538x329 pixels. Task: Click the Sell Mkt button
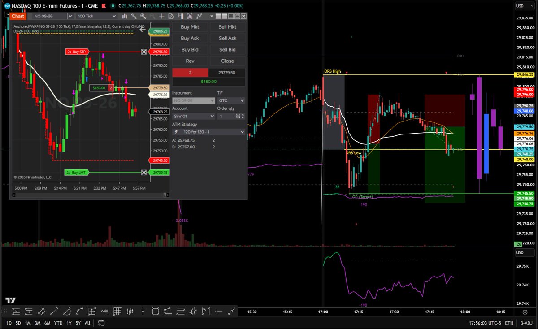point(228,27)
